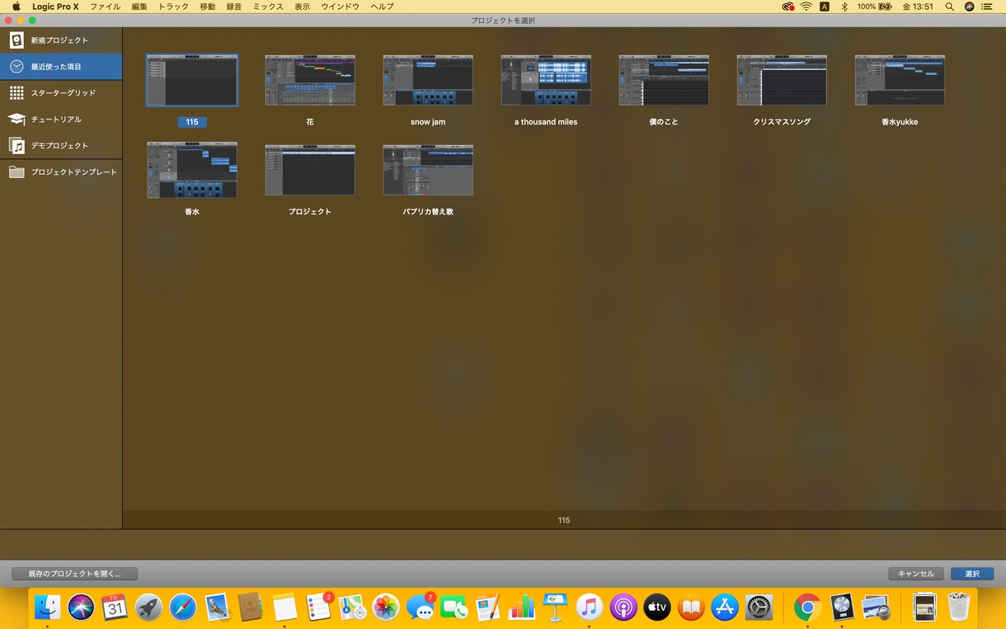Click the 香水 project thumbnail
1006x629 pixels.
[x=192, y=170]
